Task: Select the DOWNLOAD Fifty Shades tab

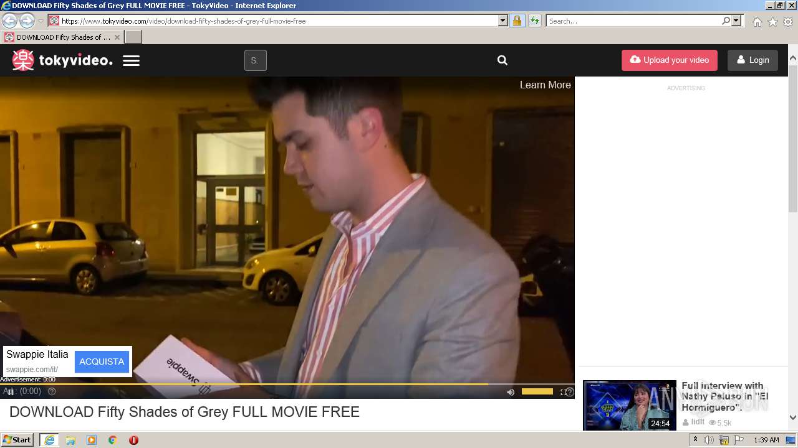Action: point(62,37)
